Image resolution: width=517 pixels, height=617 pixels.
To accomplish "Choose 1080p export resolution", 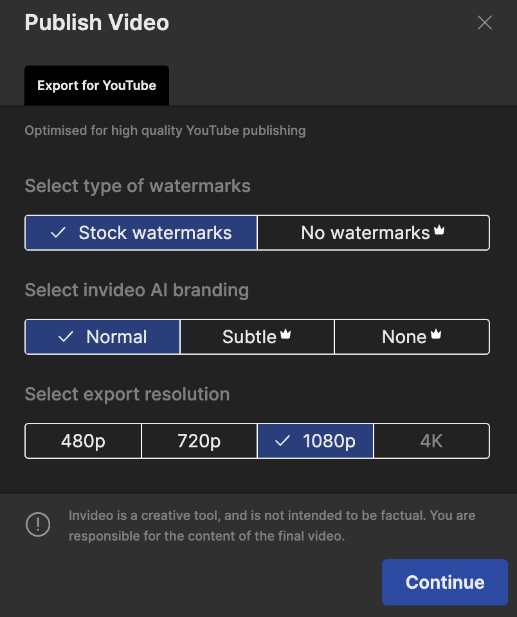I will point(315,441).
